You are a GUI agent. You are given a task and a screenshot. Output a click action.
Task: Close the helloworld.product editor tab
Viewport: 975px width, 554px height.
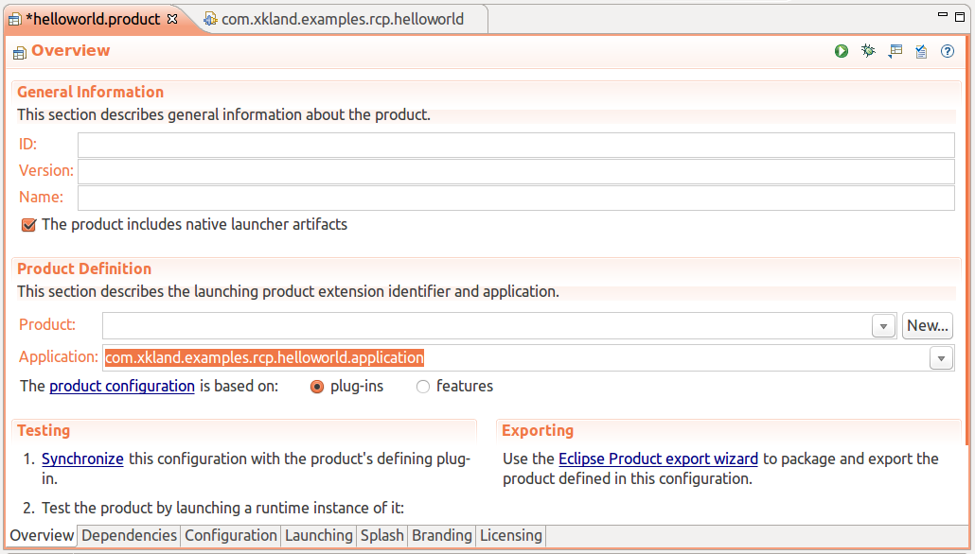point(172,19)
